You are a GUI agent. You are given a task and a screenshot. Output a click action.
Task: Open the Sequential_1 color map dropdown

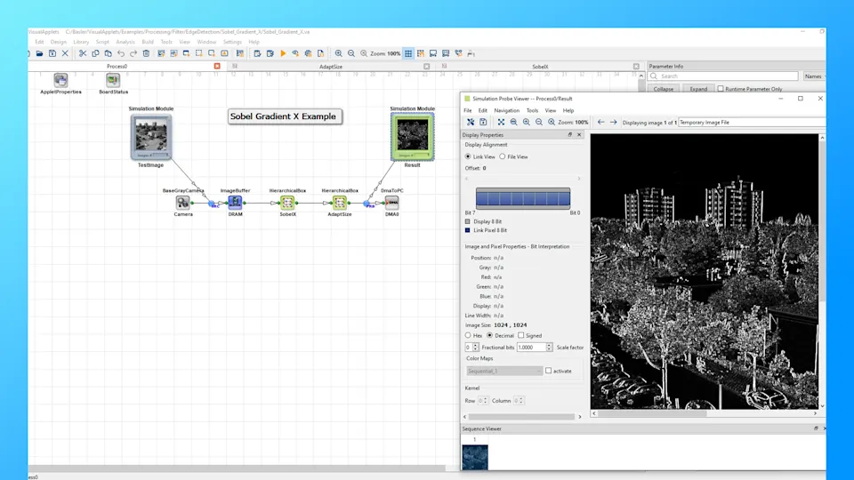(x=504, y=371)
